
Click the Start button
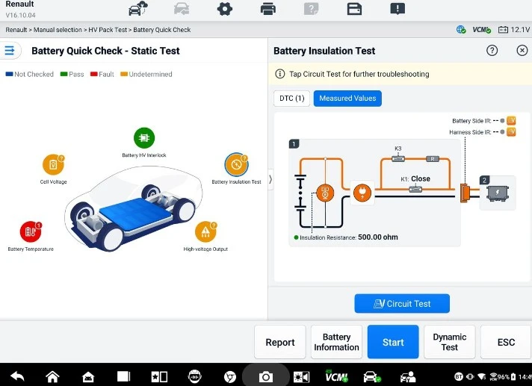coord(393,342)
